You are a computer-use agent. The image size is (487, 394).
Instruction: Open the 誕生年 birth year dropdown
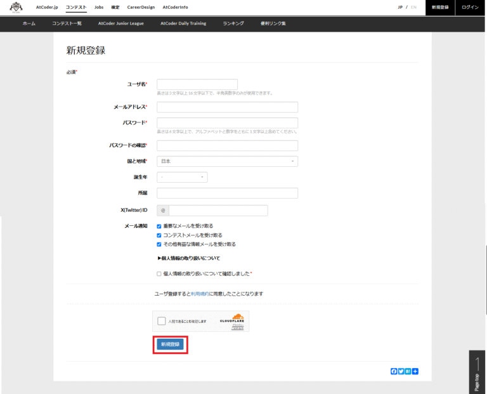pyautogui.click(x=182, y=177)
